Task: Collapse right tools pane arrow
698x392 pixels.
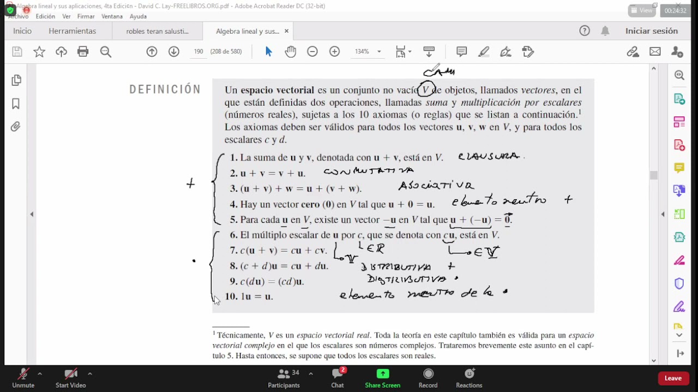Action: click(x=663, y=214)
